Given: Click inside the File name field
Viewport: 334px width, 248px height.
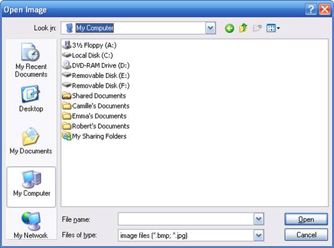Looking at the screenshot, I should tap(186, 219).
